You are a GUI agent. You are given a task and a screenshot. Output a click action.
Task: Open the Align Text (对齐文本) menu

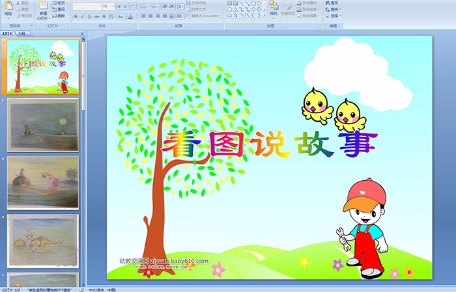coord(197,9)
